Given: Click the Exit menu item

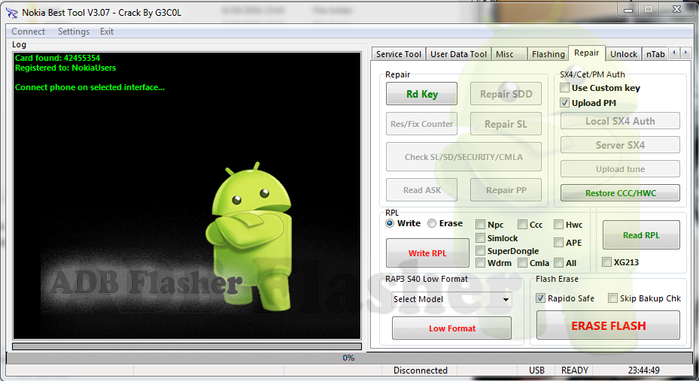Looking at the screenshot, I should tap(107, 32).
